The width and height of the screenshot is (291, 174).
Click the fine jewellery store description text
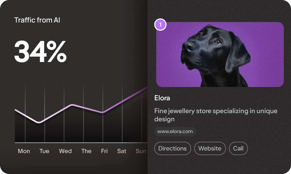(216, 115)
